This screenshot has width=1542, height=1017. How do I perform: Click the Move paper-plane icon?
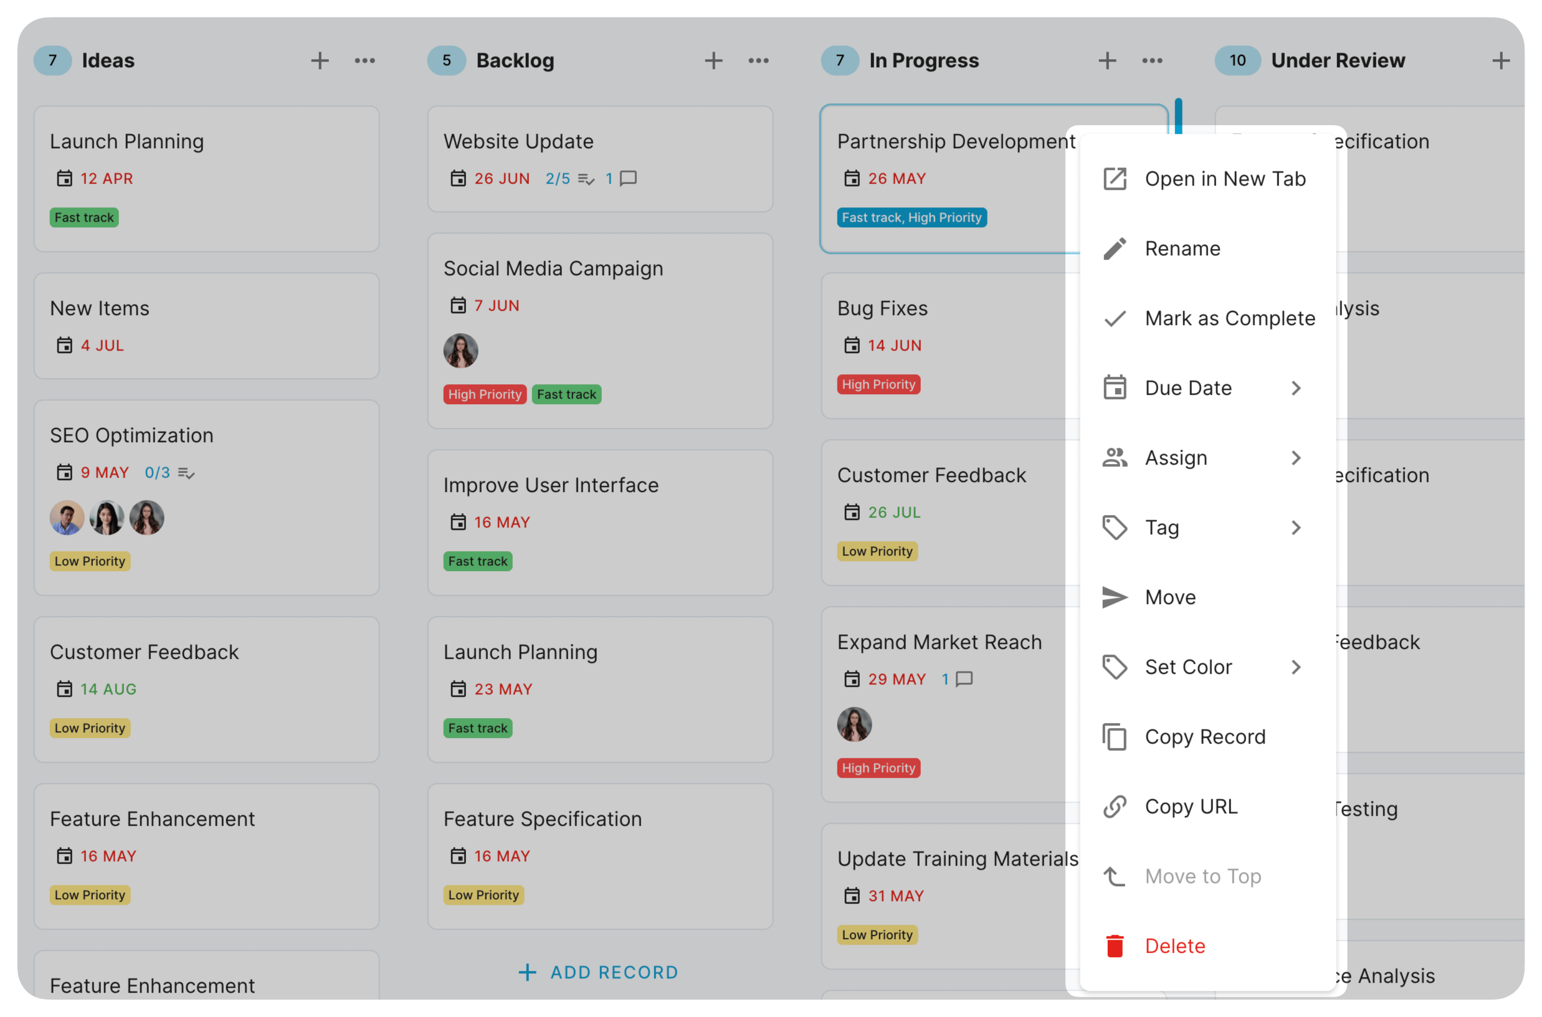coord(1115,597)
